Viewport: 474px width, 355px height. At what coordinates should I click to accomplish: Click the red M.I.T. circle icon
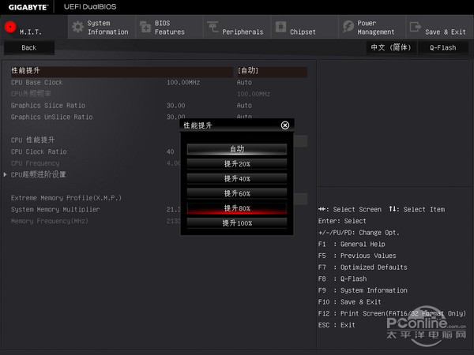coord(10,27)
